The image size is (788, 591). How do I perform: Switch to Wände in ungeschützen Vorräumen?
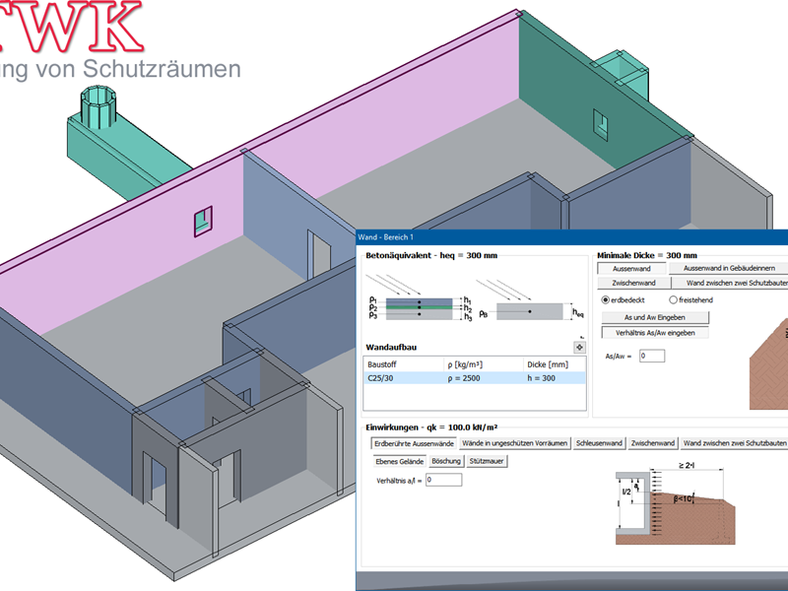pyautogui.click(x=514, y=444)
